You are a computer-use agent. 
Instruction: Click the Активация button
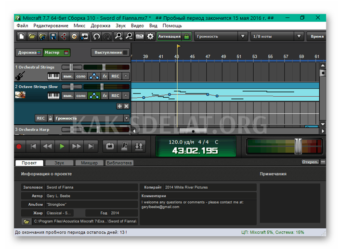pos(174,37)
